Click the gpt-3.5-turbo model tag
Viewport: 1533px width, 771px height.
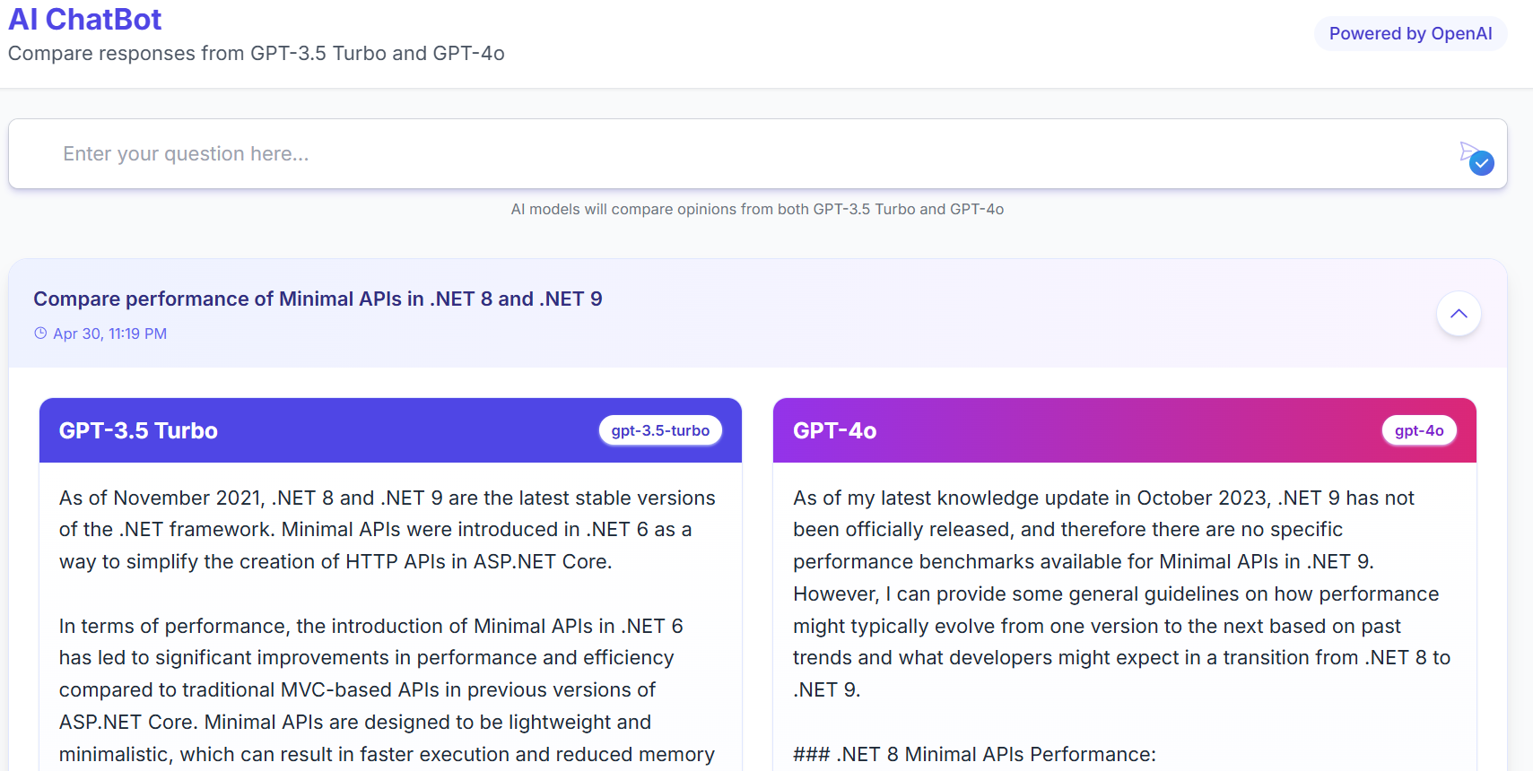660,430
